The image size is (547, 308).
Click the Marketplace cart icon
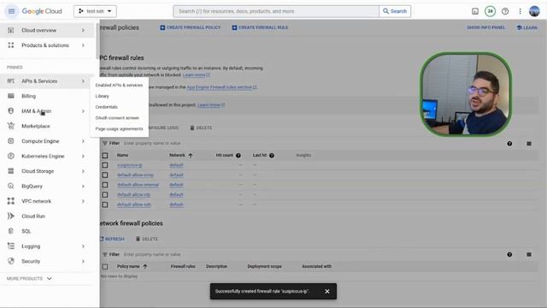pyautogui.click(x=11, y=126)
